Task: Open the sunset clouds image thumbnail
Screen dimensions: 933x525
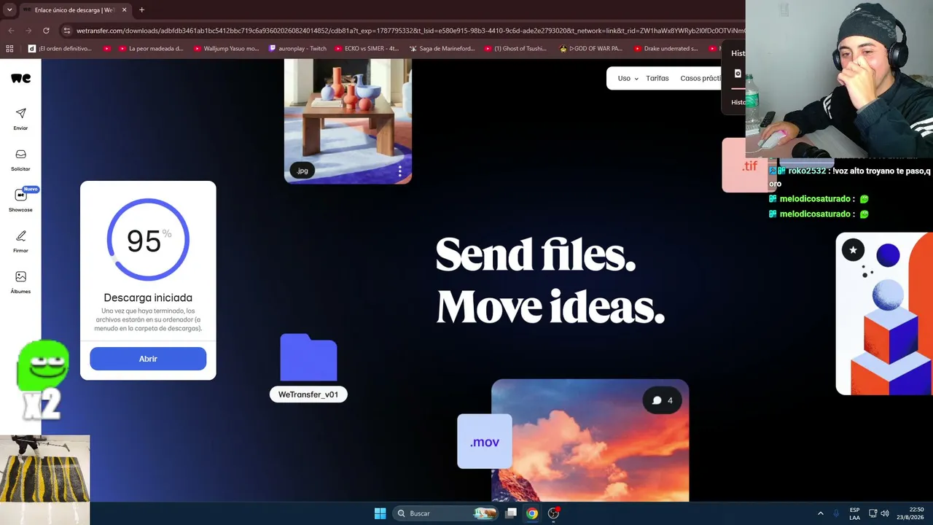Action: (x=590, y=440)
